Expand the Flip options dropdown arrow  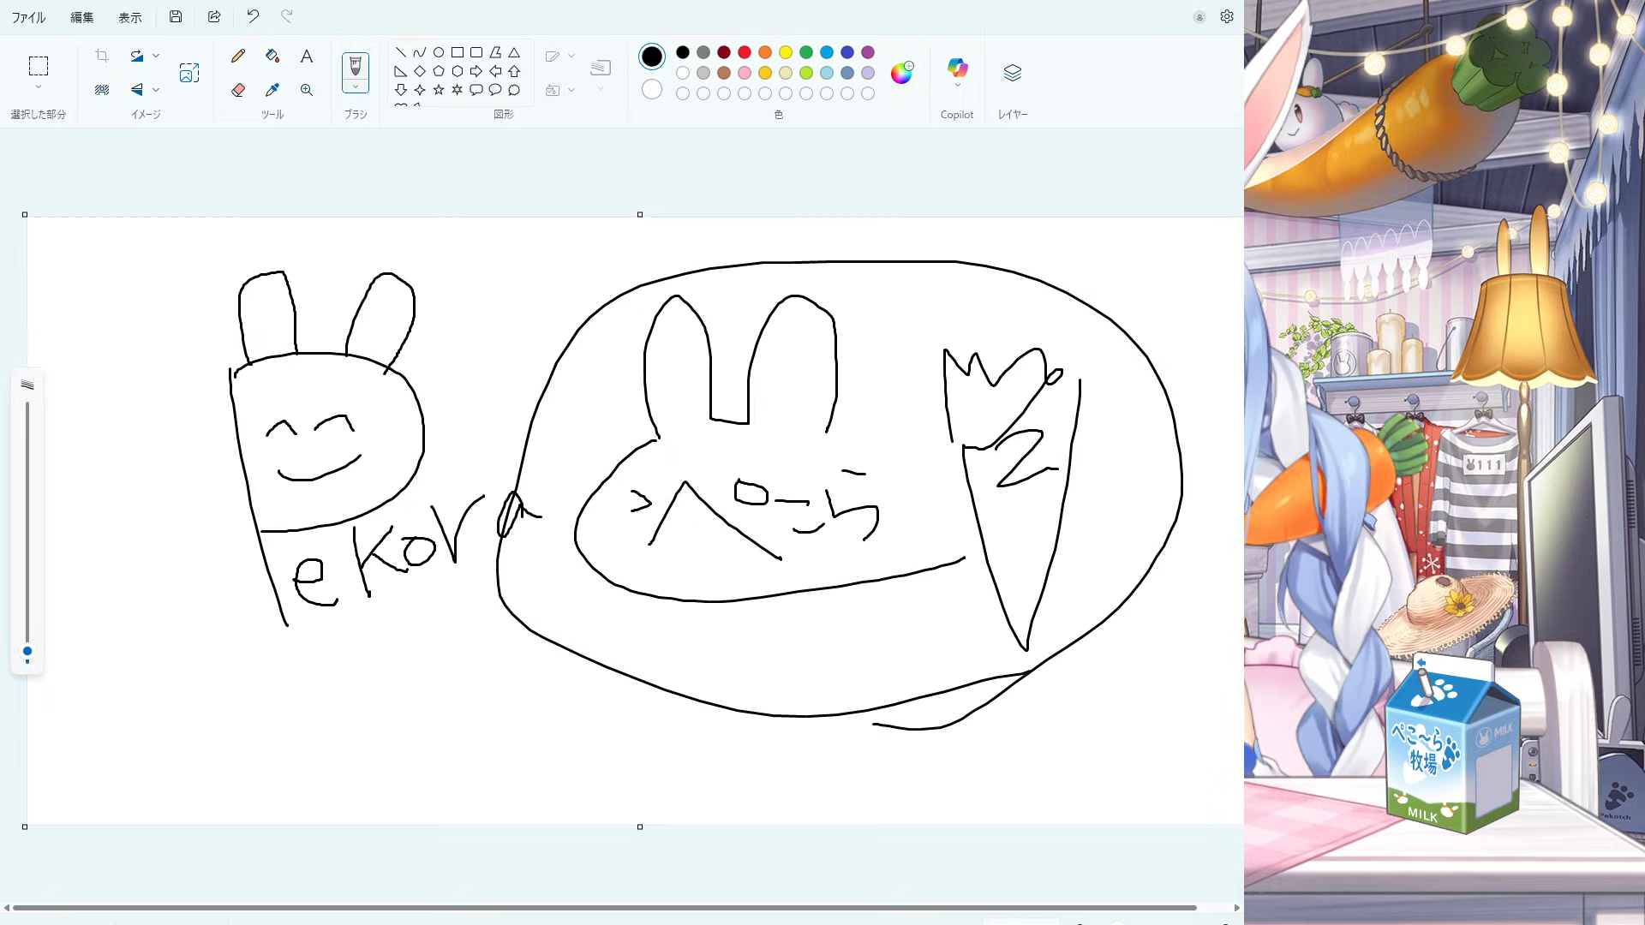156,89
